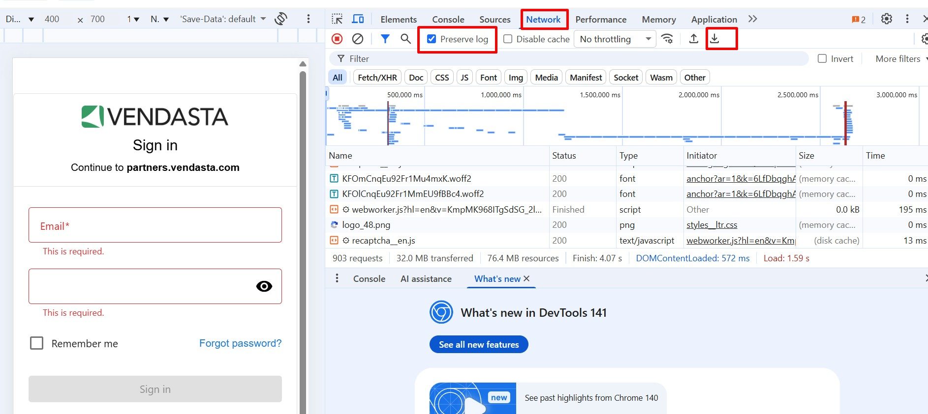This screenshot has height=414, width=928.
Task: Open the styles__ltr.css initiator link
Action: [x=711, y=225]
